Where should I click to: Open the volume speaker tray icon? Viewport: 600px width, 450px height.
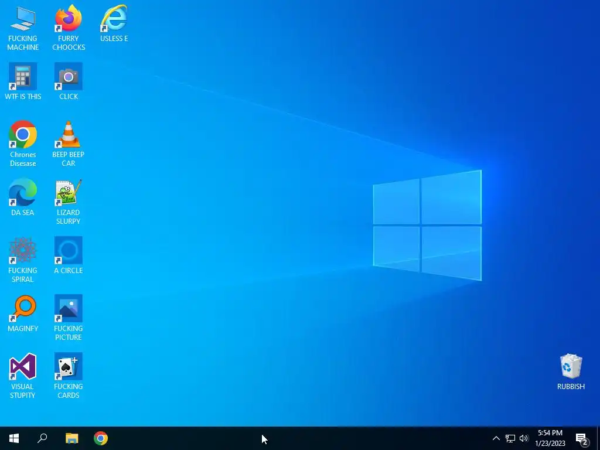pos(524,438)
